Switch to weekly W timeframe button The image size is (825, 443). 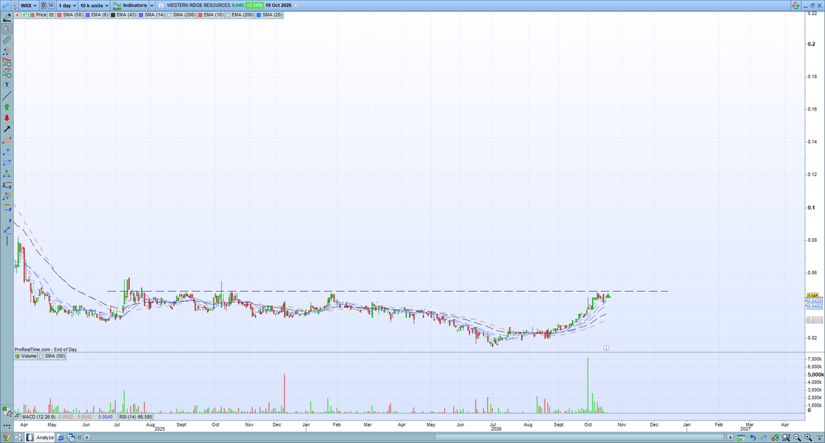click(52, 5)
